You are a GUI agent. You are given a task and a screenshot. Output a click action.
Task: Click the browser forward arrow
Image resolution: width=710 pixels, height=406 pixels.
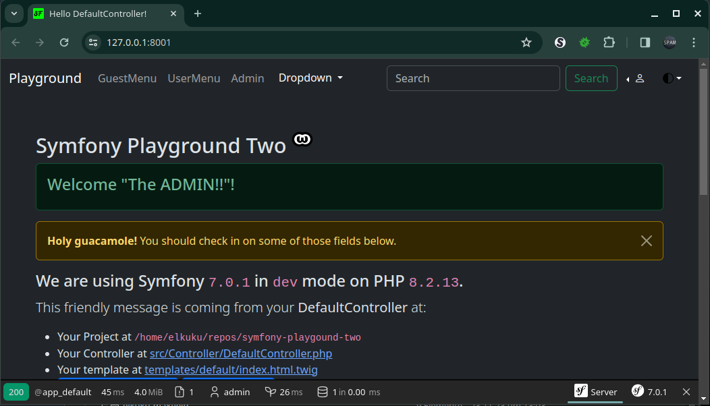(40, 42)
